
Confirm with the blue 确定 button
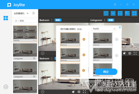pyautogui.click(x=106, y=72)
